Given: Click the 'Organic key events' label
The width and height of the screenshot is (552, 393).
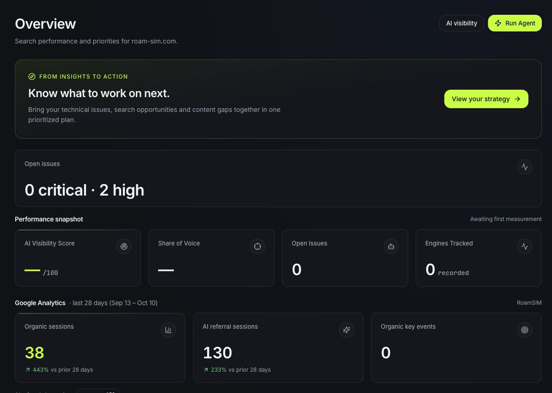Looking at the screenshot, I should click(408, 327).
